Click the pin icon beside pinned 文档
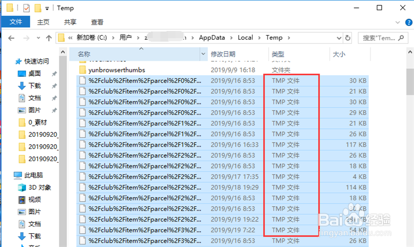Screen dimensions: 414x247 (54, 99)
